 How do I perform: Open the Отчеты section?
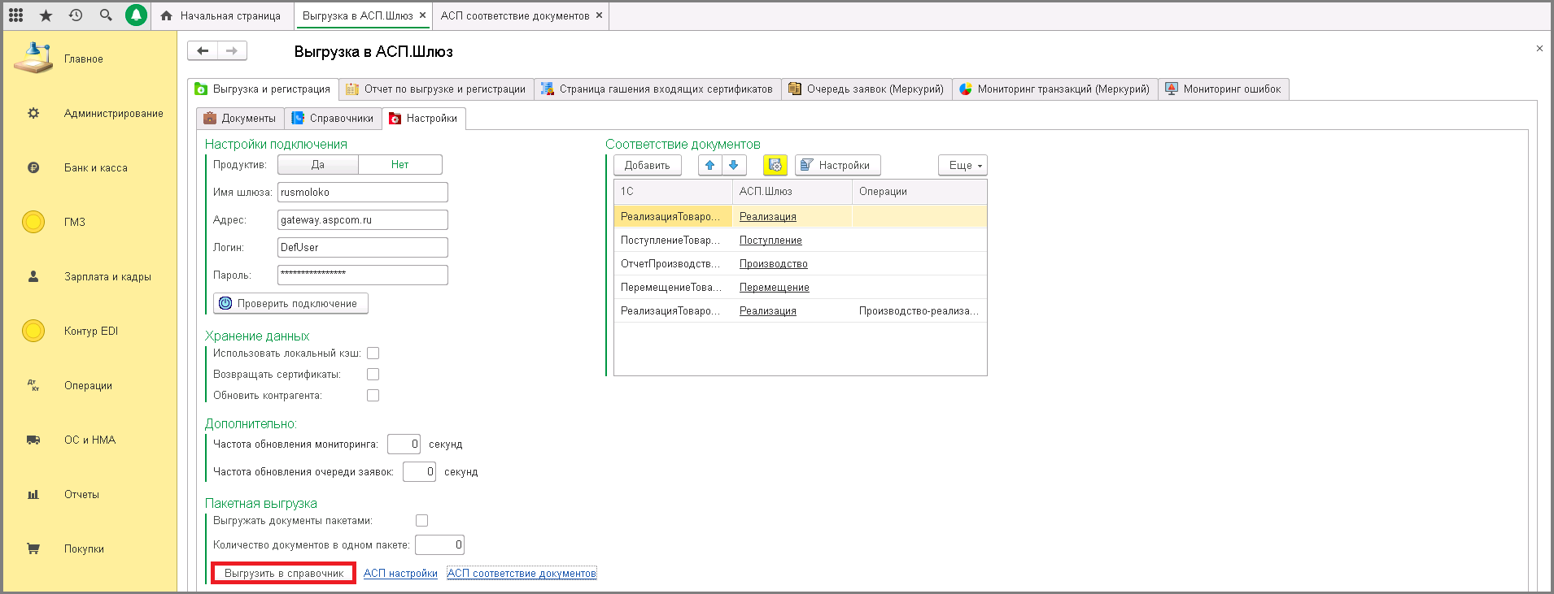click(x=89, y=494)
